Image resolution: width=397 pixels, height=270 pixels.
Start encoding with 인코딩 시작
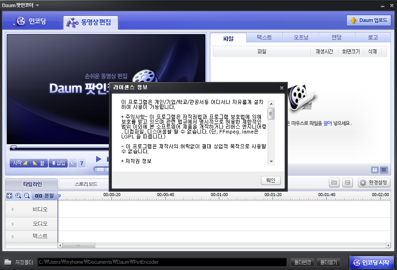pos(371,263)
